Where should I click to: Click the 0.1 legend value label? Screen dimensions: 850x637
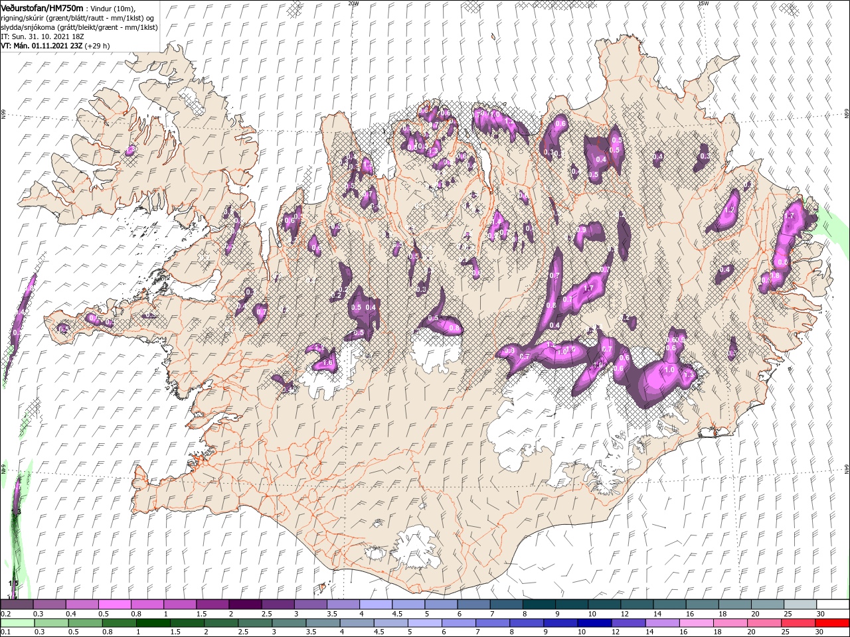[5, 632]
